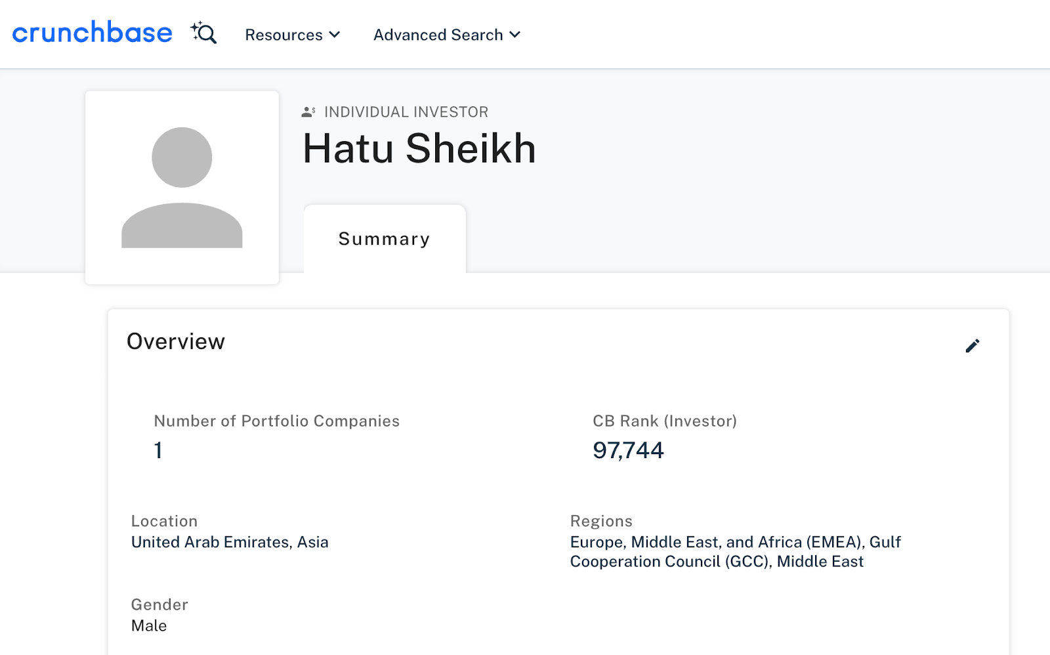Click the chevron next to Resources
Screen dimensions: 1050x655
pos(334,35)
